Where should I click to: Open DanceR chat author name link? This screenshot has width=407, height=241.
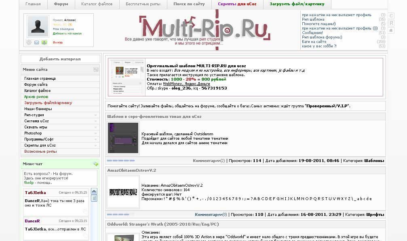click(x=32, y=221)
